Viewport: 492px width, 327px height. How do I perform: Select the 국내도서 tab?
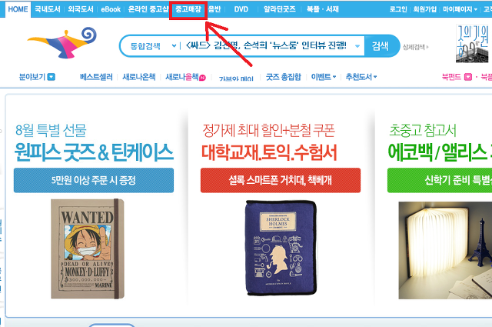(x=48, y=9)
